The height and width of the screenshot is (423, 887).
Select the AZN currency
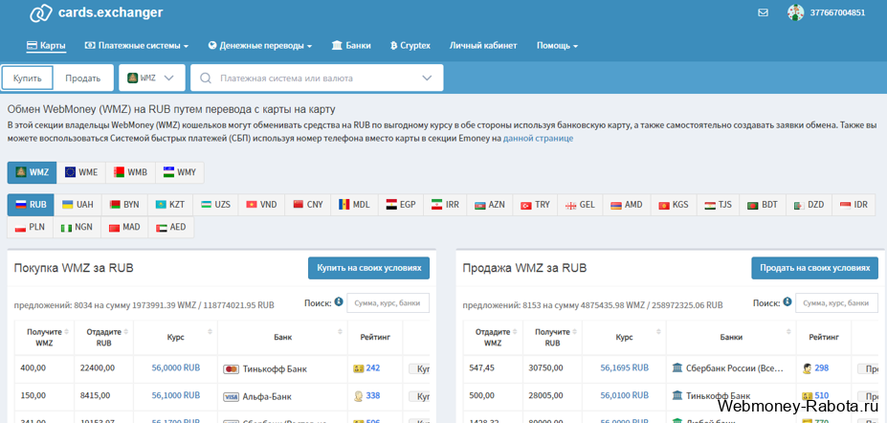tap(490, 205)
